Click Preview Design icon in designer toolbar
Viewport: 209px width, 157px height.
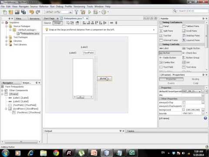point(78,23)
